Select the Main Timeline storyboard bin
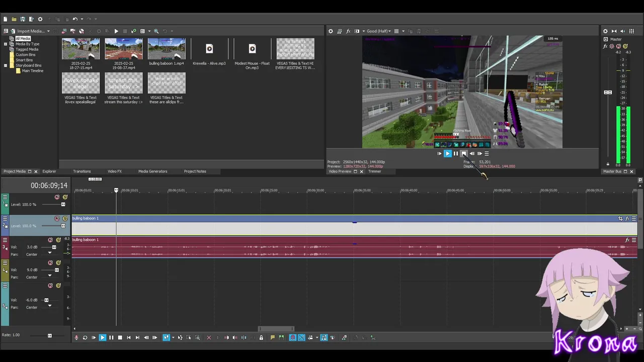The width and height of the screenshot is (644, 362). click(32, 71)
